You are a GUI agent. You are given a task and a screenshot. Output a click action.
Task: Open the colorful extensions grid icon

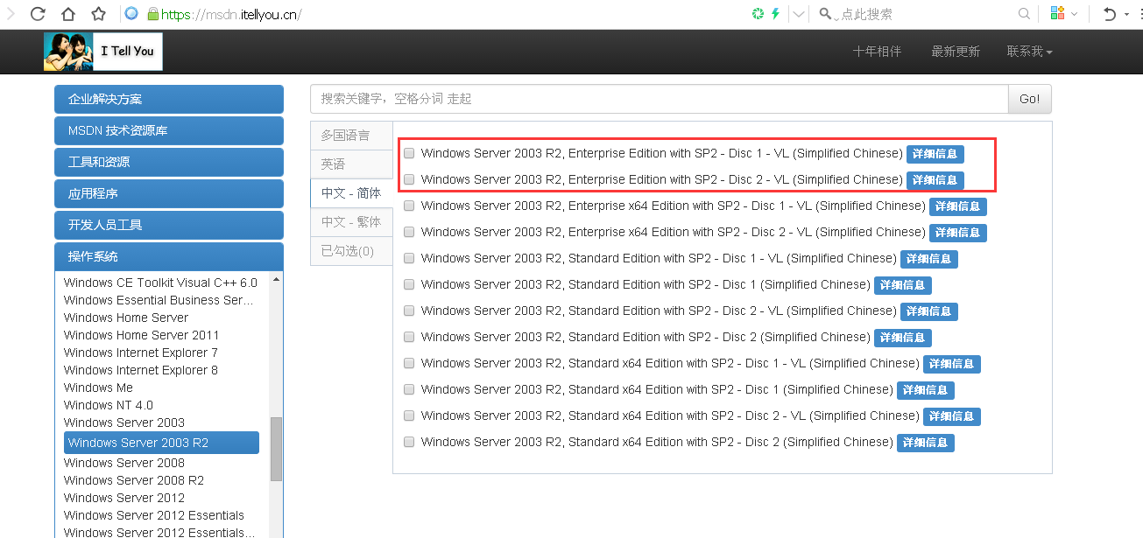click(x=1057, y=14)
